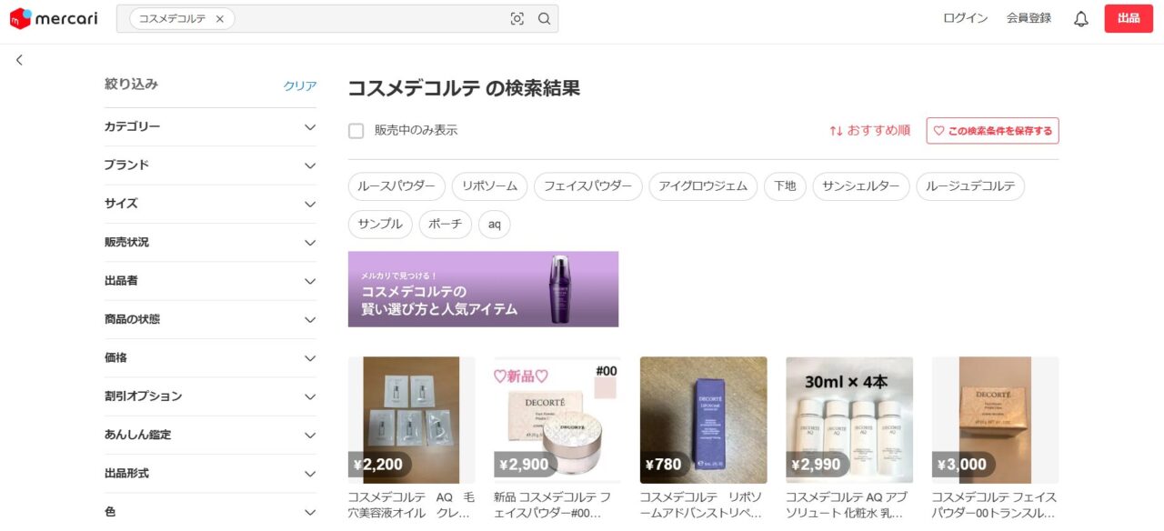This screenshot has width=1164, height=531.
Task: Open listing titled コスメデコルテ AQ 毛穴美容液オイル
Action: pos(411,506)
